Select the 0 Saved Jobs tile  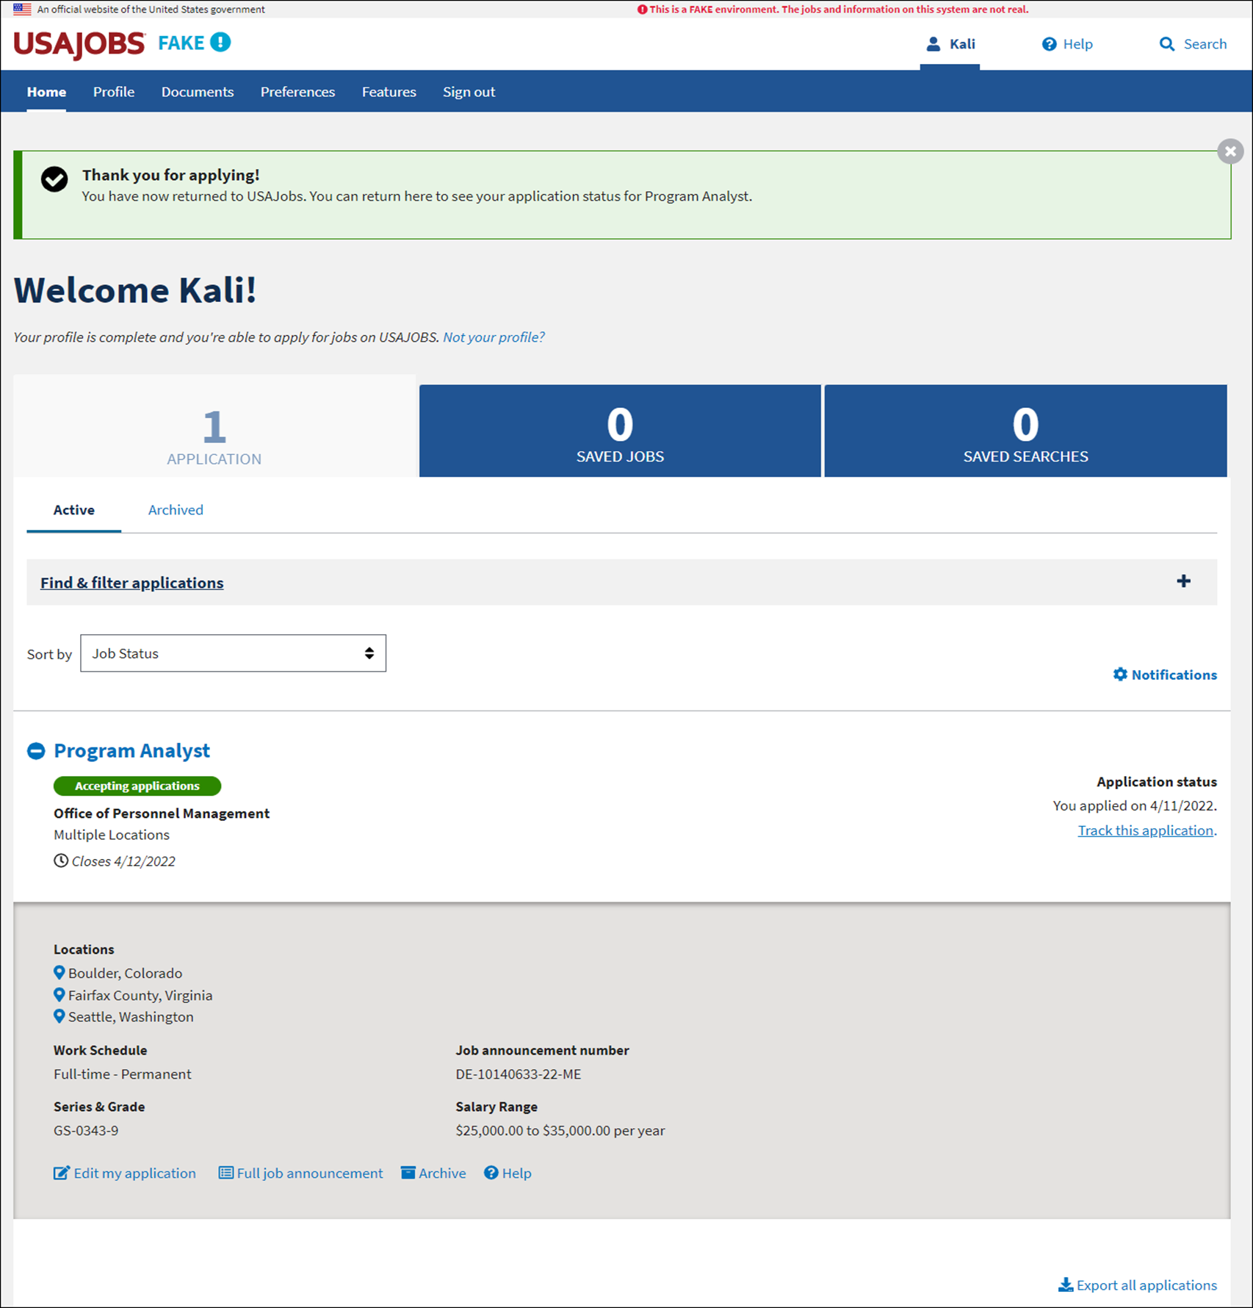(x=620, y=431)
